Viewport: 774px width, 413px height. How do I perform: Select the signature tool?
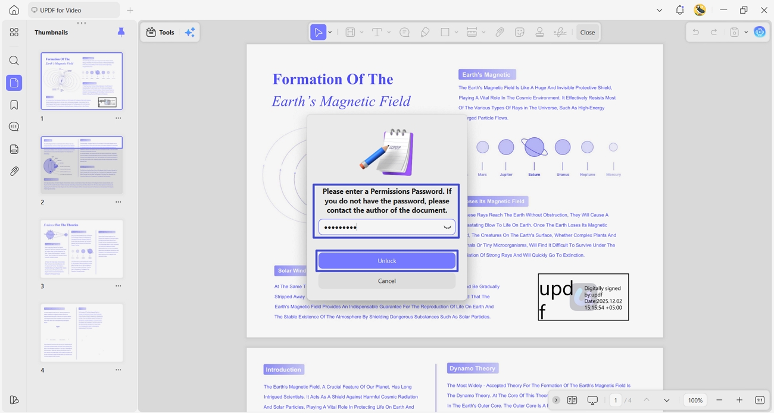[x=560, y=32]
